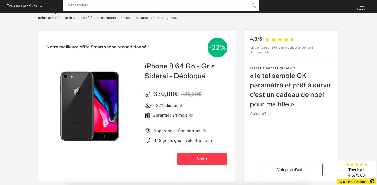
Task: Open the Tous nos produits menu
Action: 22,6
